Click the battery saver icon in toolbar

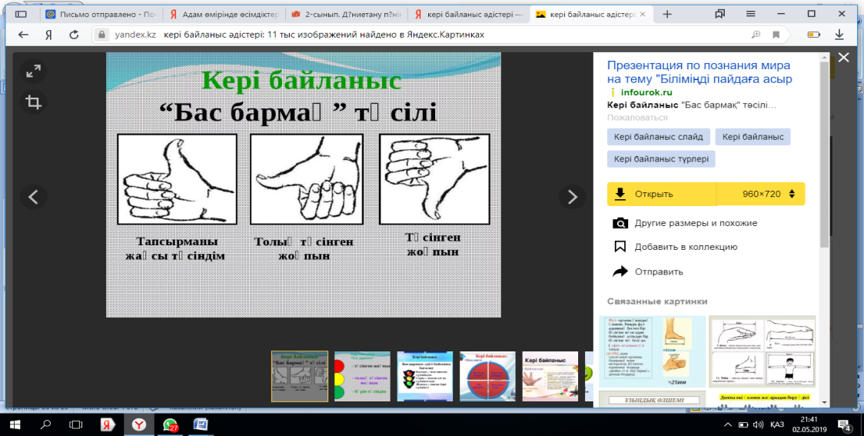pos(813,35)
